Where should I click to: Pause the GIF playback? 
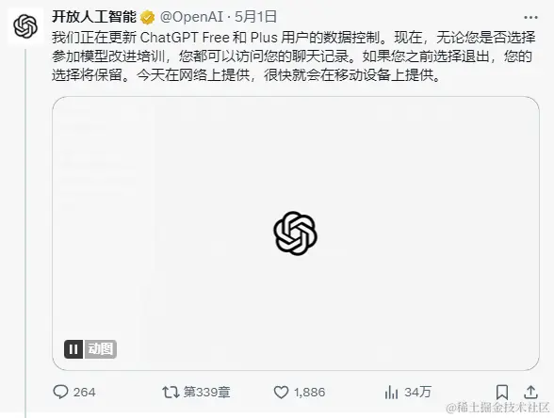point(73,349)
